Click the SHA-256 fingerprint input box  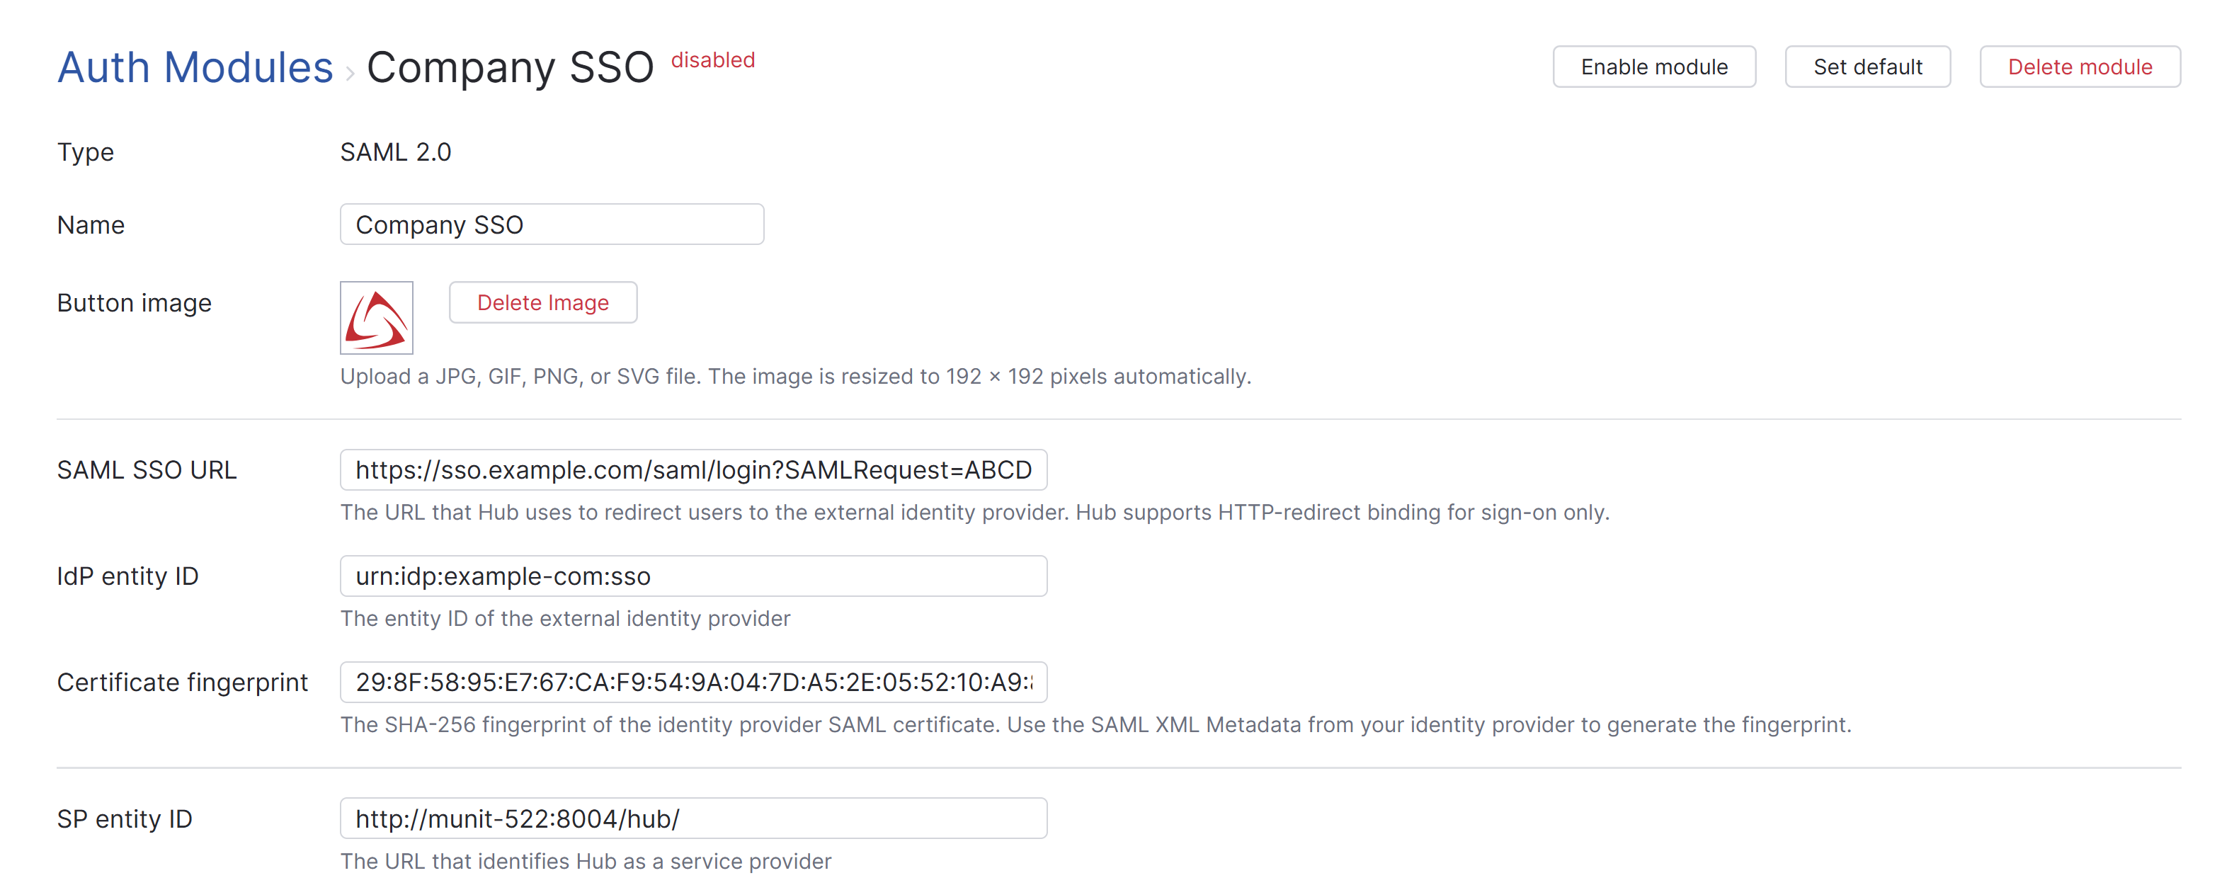[694, 683]
